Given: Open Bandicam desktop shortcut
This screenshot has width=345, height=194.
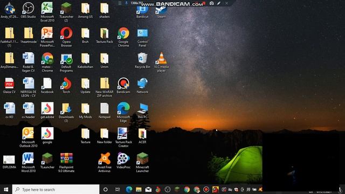Looking at the screenshot, I should (123, 86).
